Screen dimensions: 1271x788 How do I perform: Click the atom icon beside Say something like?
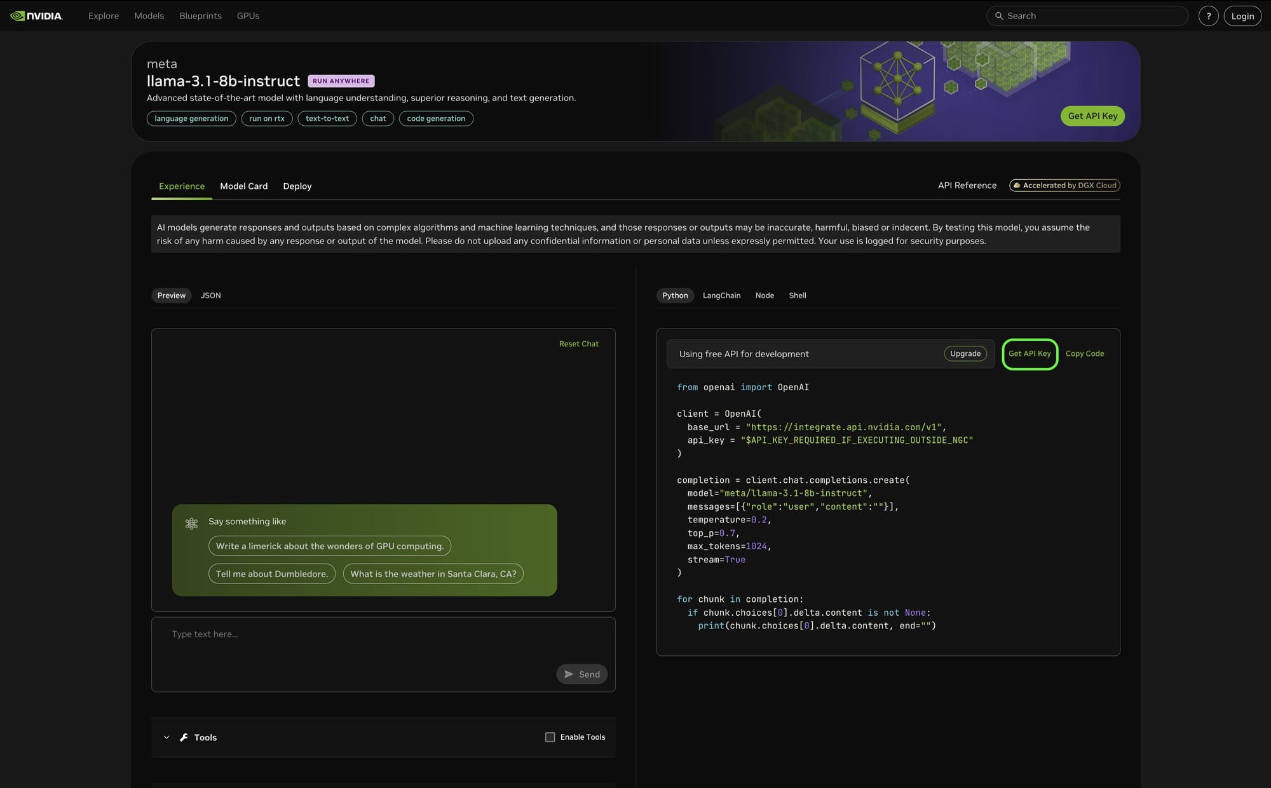[x=191, y=524]
